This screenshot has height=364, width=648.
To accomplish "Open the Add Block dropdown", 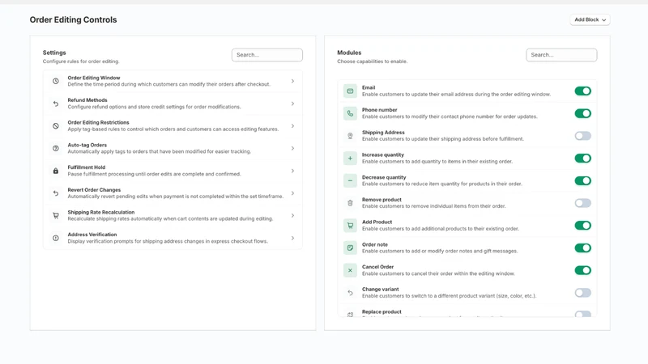I will 590,19.
